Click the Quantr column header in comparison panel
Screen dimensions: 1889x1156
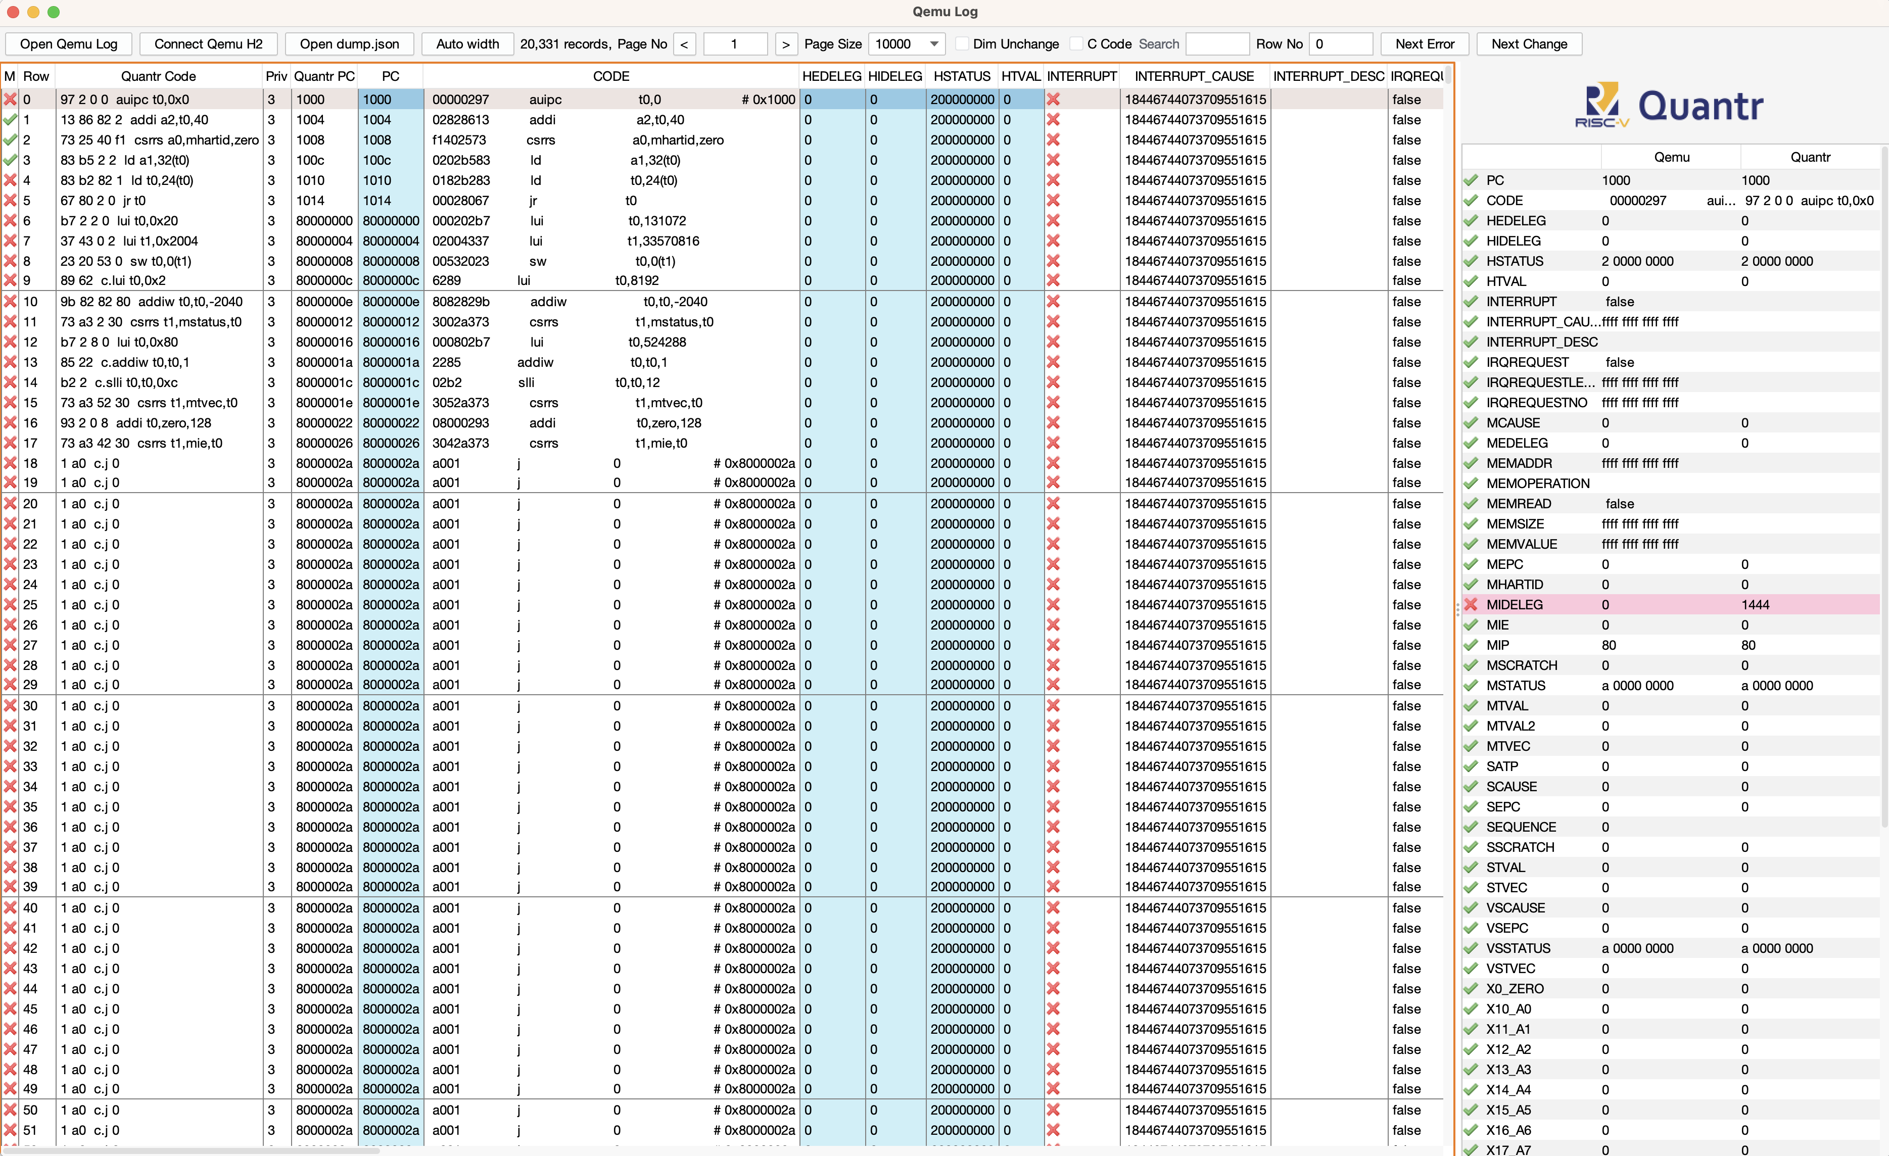pyautogui.click(x=1810, y=157)
